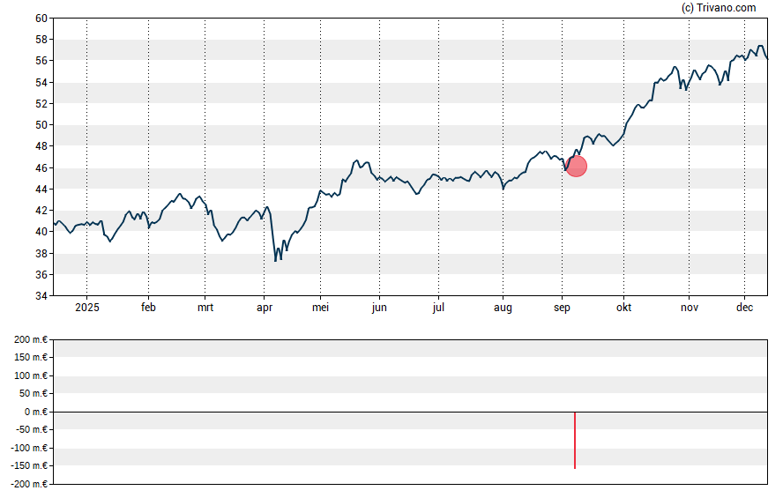Click the '60' value on the price axis
Screen dimensions: 783x498
[41, 19]
